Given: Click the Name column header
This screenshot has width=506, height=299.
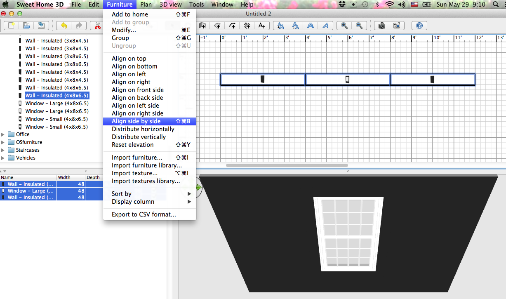Looking at the screenshot, I should coord(28,177).
